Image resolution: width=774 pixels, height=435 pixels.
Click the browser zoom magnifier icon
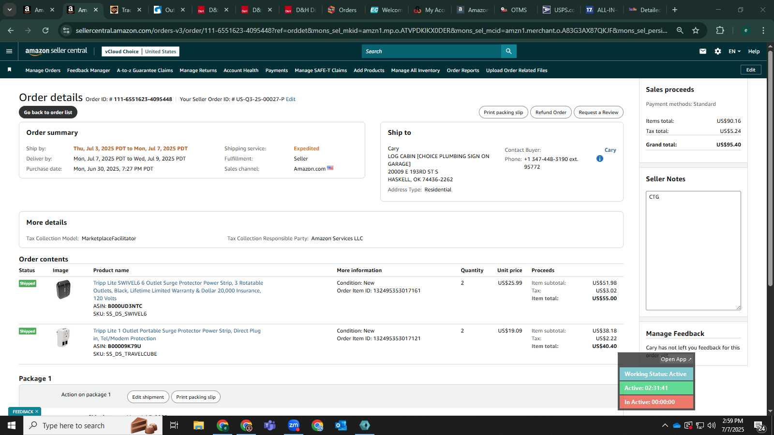(x=680, y=30)
